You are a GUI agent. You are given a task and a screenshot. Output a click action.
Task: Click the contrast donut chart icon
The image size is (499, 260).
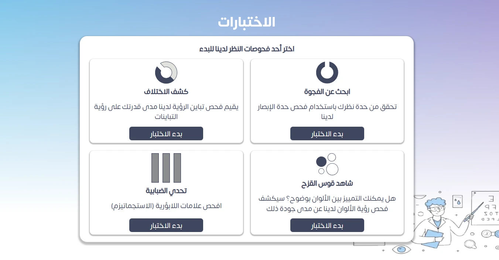[166, 72]
